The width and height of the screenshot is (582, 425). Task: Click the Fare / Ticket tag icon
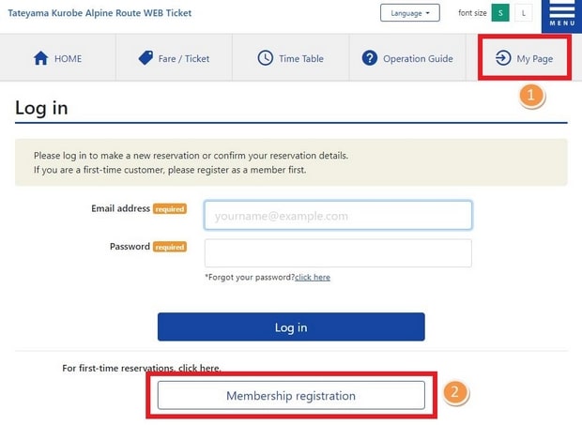[145, 58]
